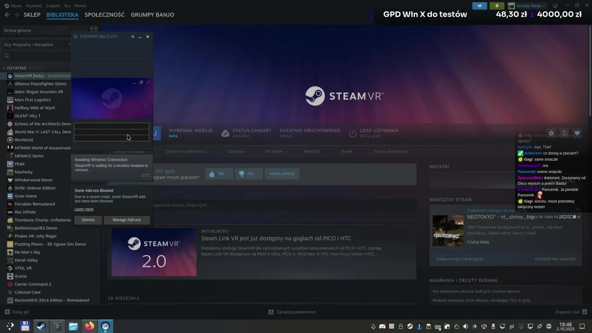Viewport: 592px width, 333px height.
Task: Follow the Learn more link
Action: [84, 209]
